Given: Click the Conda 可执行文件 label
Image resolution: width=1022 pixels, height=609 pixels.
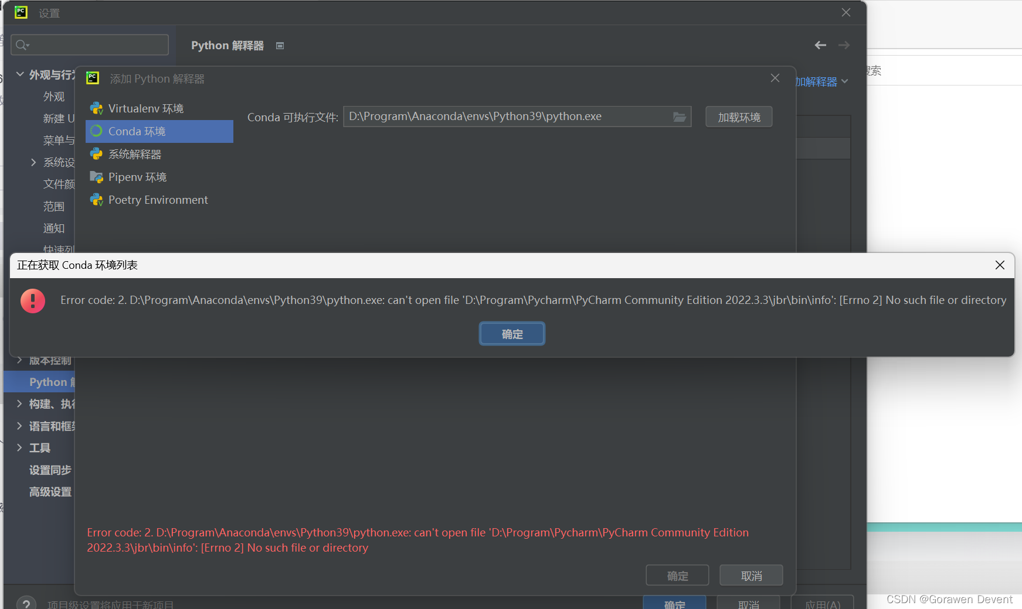Looking at the screenshot, I should [x=293, y=117].
